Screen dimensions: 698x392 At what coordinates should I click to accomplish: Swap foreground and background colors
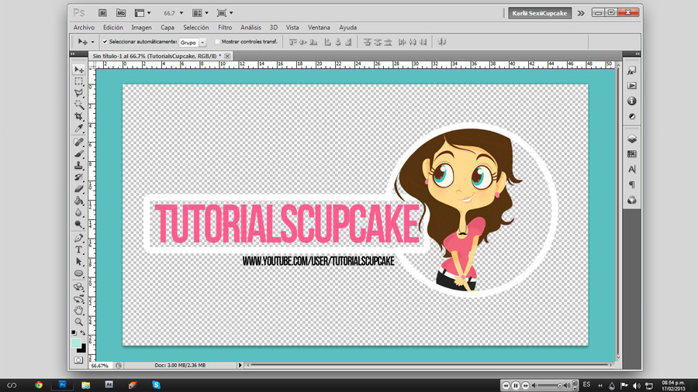coord(83,332)
